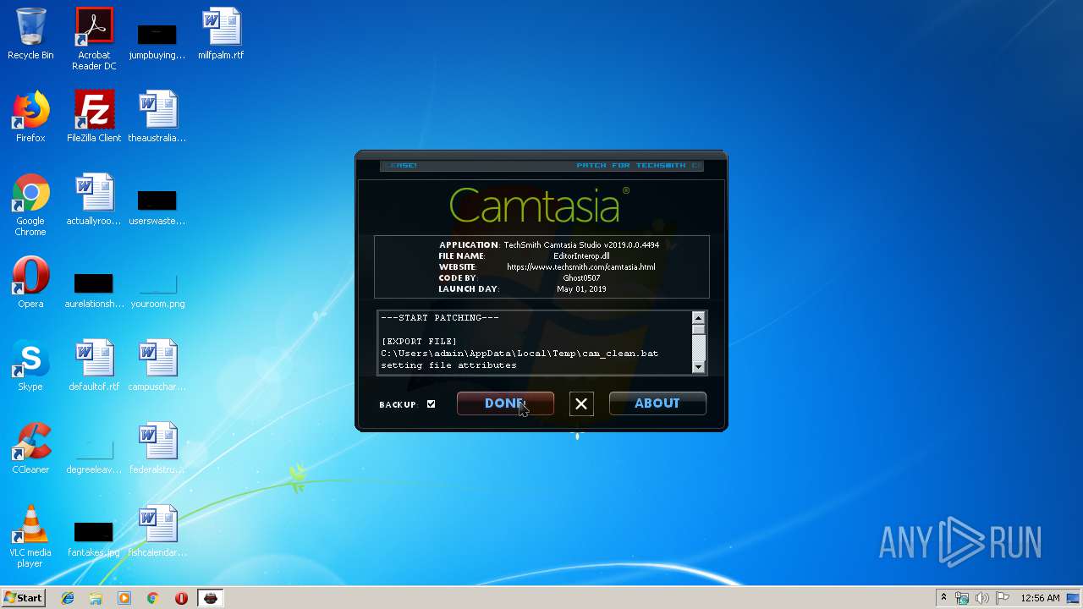Launch Skype from the desktop
This screenshot has width=1083, height=609.
point(30,365)
